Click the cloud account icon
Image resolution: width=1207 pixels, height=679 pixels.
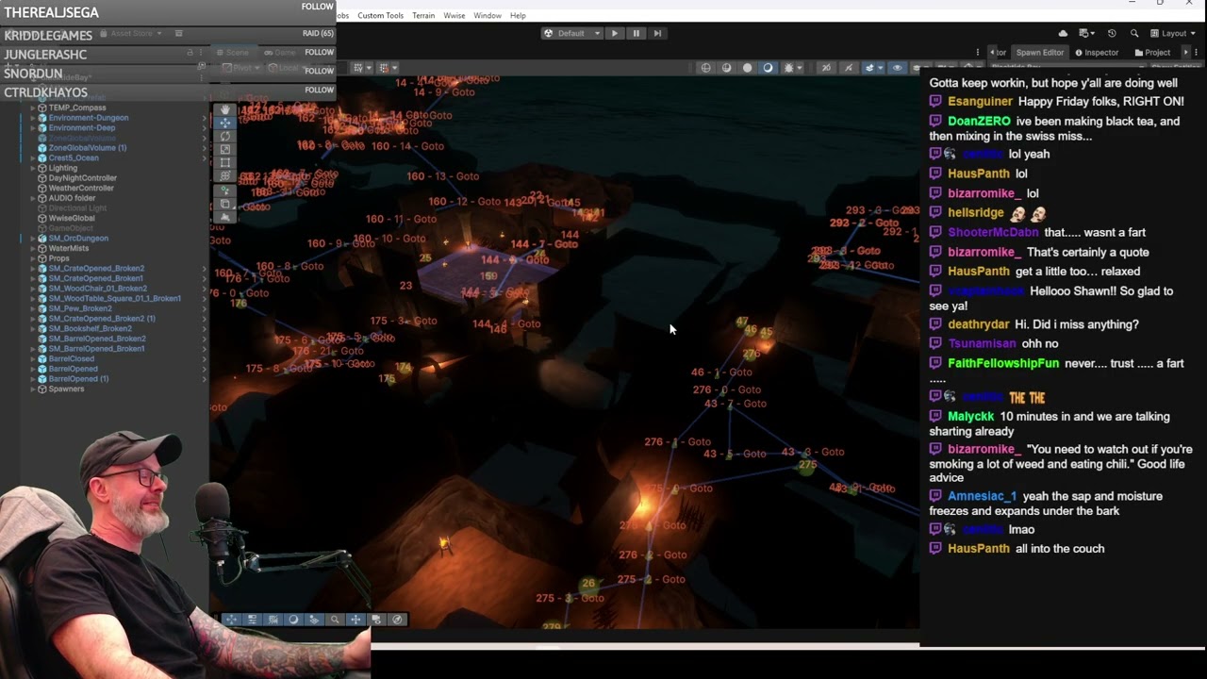pos(1063,33)
